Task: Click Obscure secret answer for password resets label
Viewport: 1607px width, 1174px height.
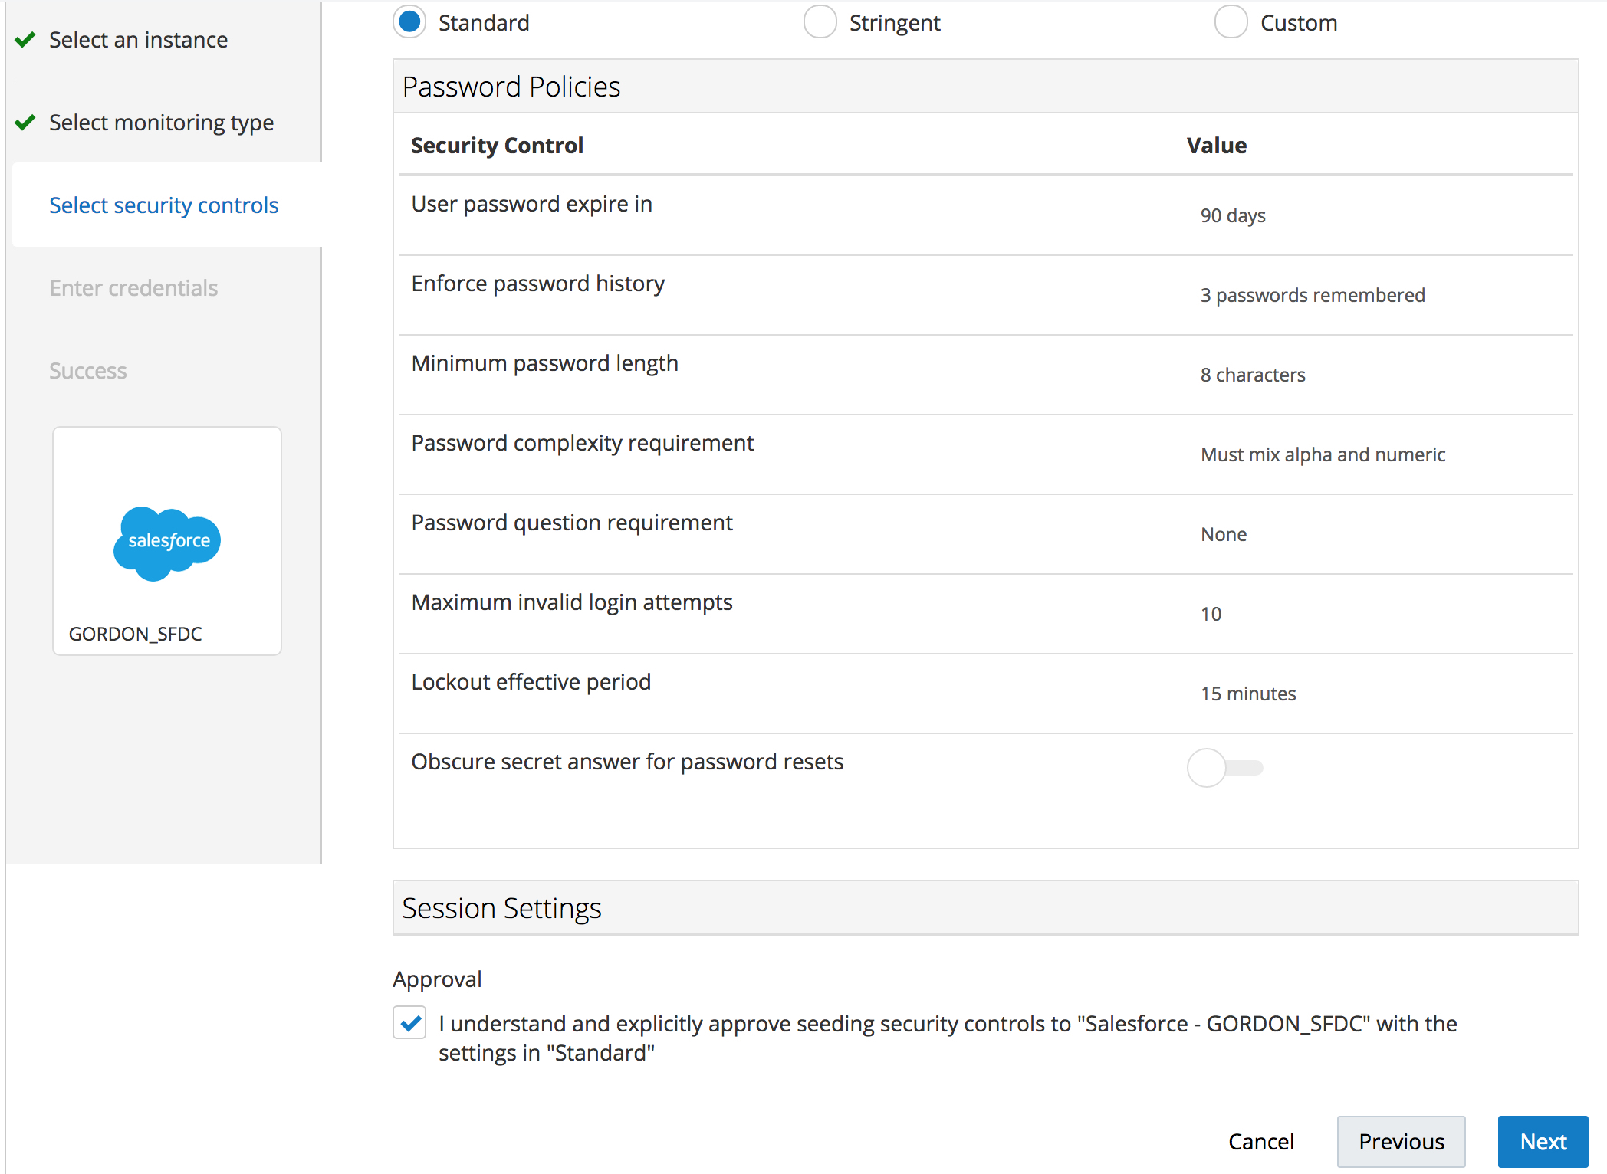Action: (627, 761)
